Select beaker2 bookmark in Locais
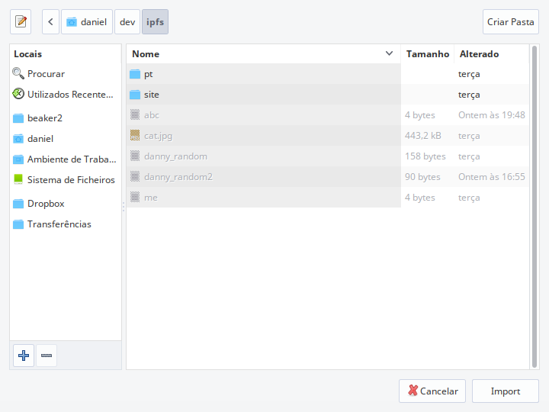The width and height of the screenshot is (549, 412). click(x=66, y=118)
